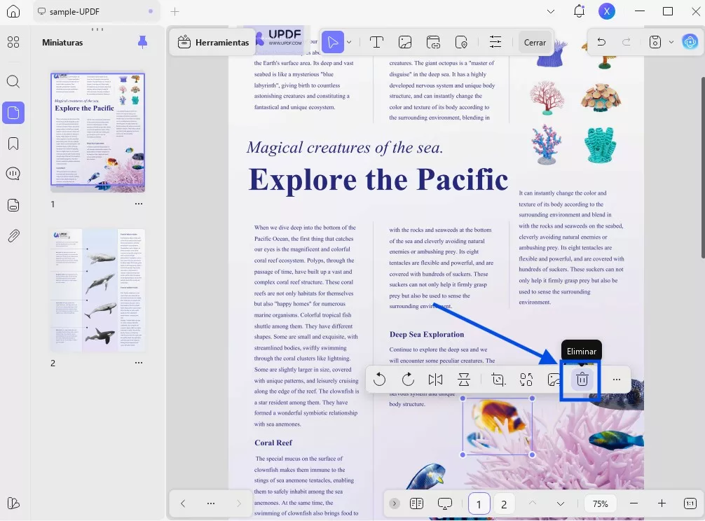Image resolution: width=705 pixels, height=521 pixels.
Task: Click Cerrar to exit editing
Action: click(535, 42)
